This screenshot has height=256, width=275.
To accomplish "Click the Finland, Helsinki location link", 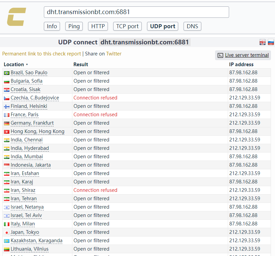I will click(29, 106).
